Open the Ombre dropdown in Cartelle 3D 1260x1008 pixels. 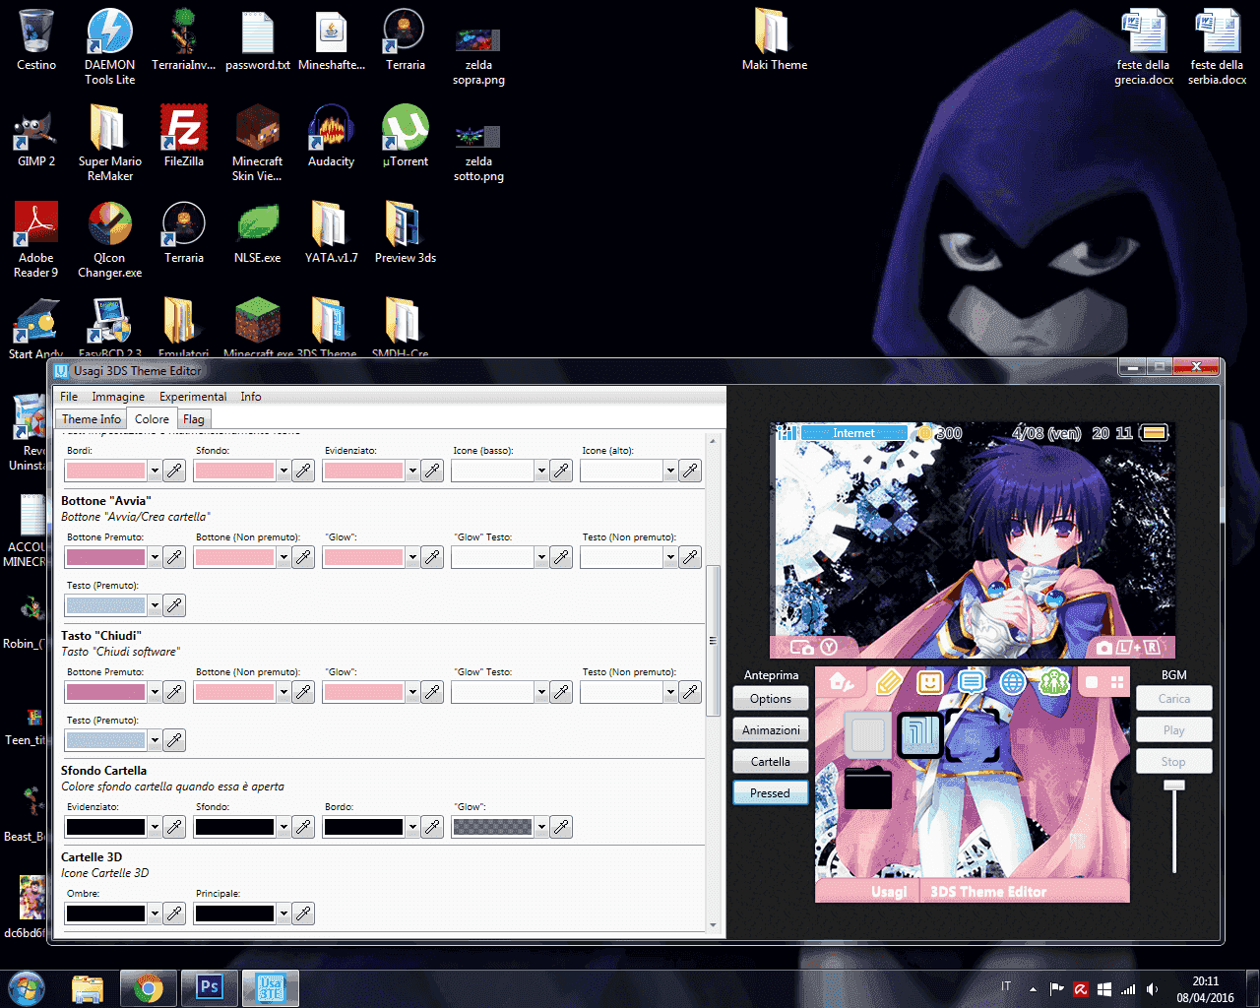pos(155,913)
